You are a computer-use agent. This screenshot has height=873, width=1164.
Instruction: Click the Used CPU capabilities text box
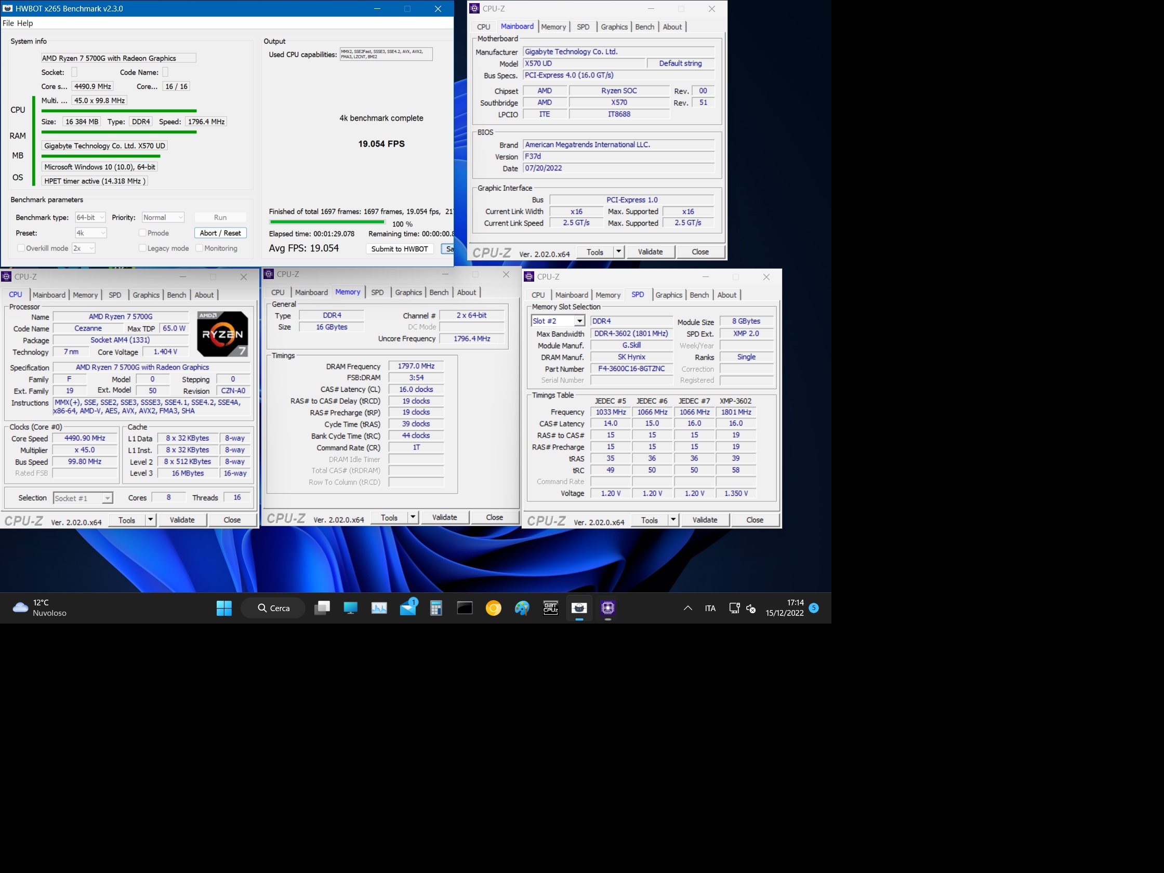coord(386,54)
